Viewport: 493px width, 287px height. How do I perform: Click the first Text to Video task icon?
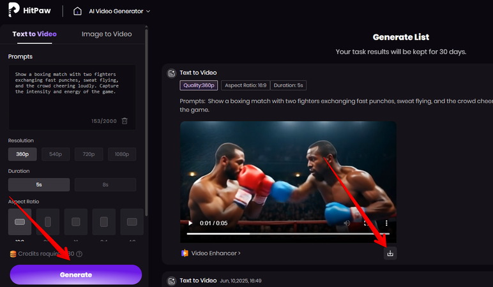pos(171,73)
